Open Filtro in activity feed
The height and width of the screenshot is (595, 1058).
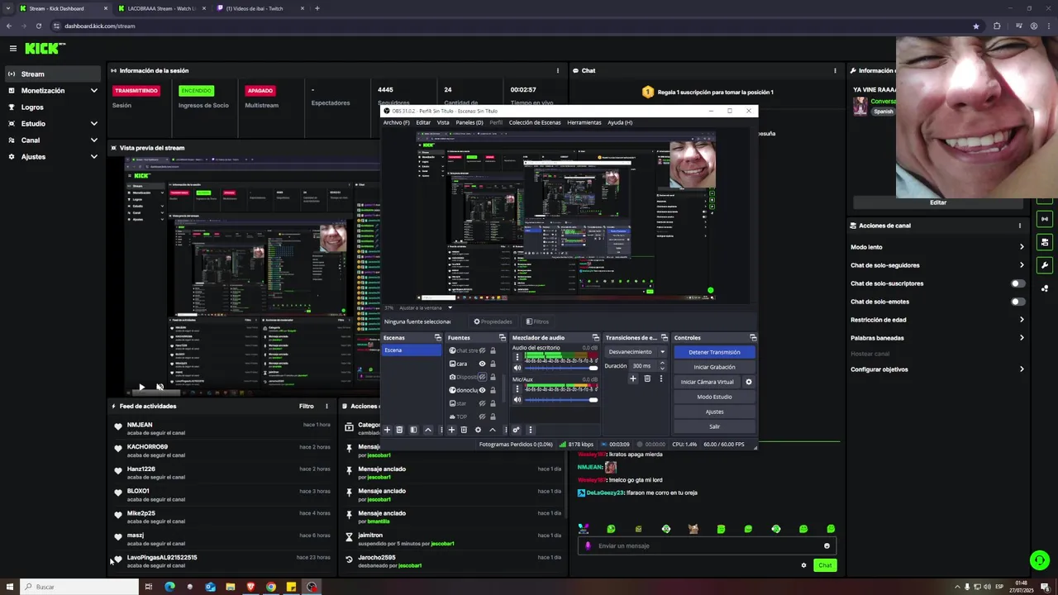click(x=307, y=406)
